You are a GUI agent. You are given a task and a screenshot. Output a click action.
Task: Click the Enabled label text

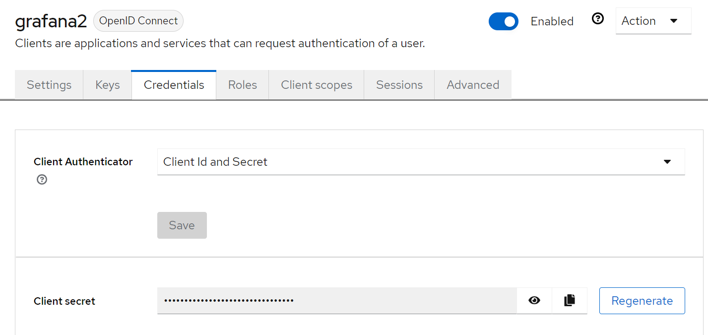552,21
